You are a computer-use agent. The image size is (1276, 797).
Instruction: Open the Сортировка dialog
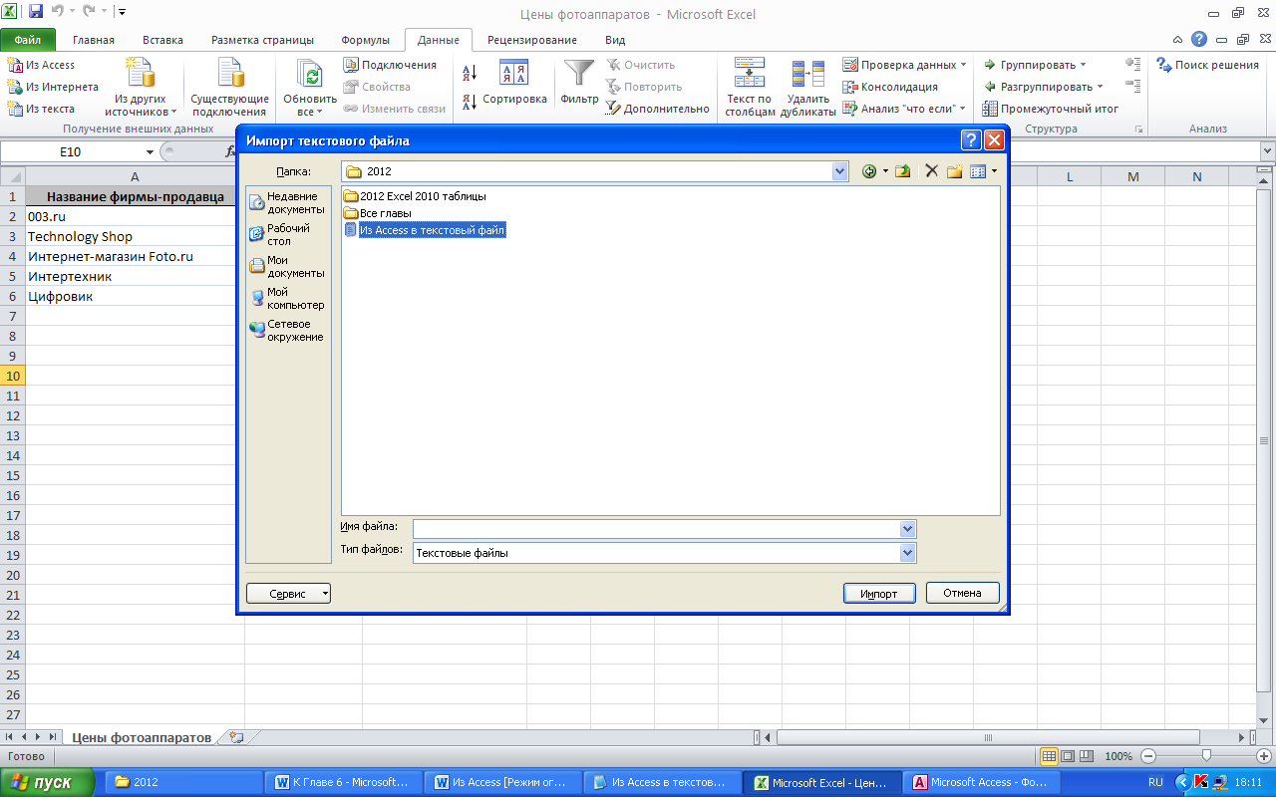click(514, 83)
